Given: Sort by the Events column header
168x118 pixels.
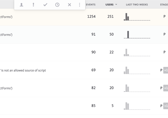Looking at the screenshot, I should [x=91, y=5].
